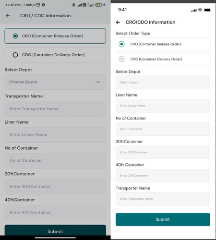
Task: Select CRO radio option in right design
Action: (121, 44)
